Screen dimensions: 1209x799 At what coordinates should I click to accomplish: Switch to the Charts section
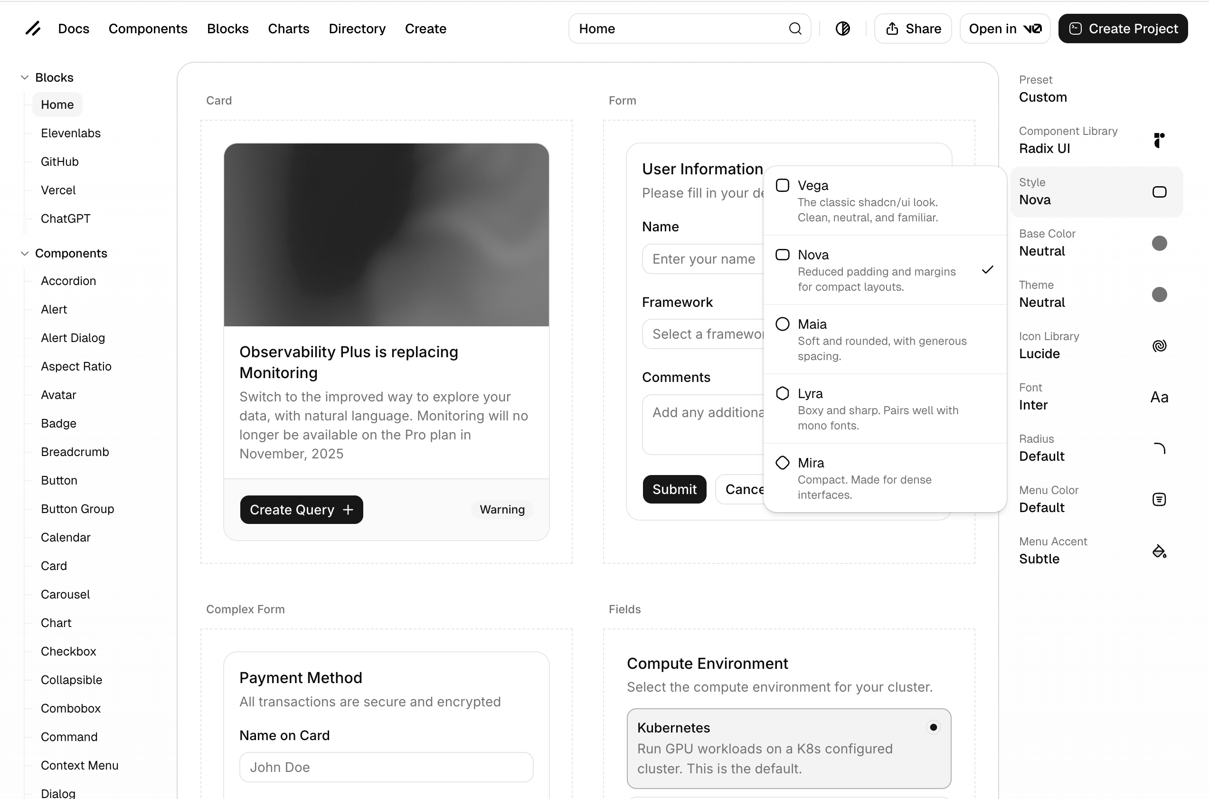(288, 29)
